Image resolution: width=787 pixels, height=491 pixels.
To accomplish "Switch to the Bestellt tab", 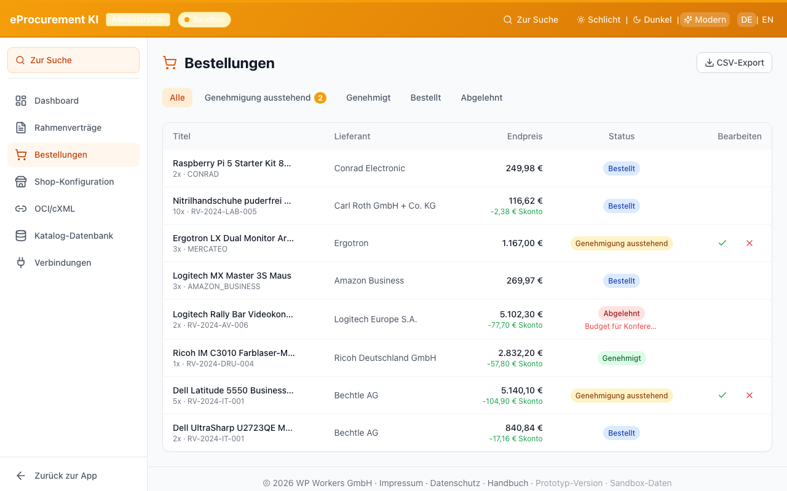I will pyautogui.click(x=425, y=98).
